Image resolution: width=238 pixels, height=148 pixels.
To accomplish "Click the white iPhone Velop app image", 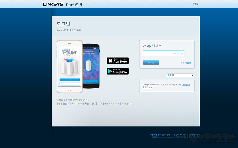I will point(70,66).
